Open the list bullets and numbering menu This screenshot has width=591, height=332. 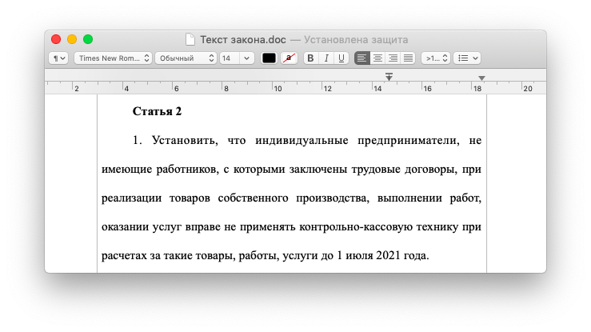pyautogui.click(x=466, y=58)
